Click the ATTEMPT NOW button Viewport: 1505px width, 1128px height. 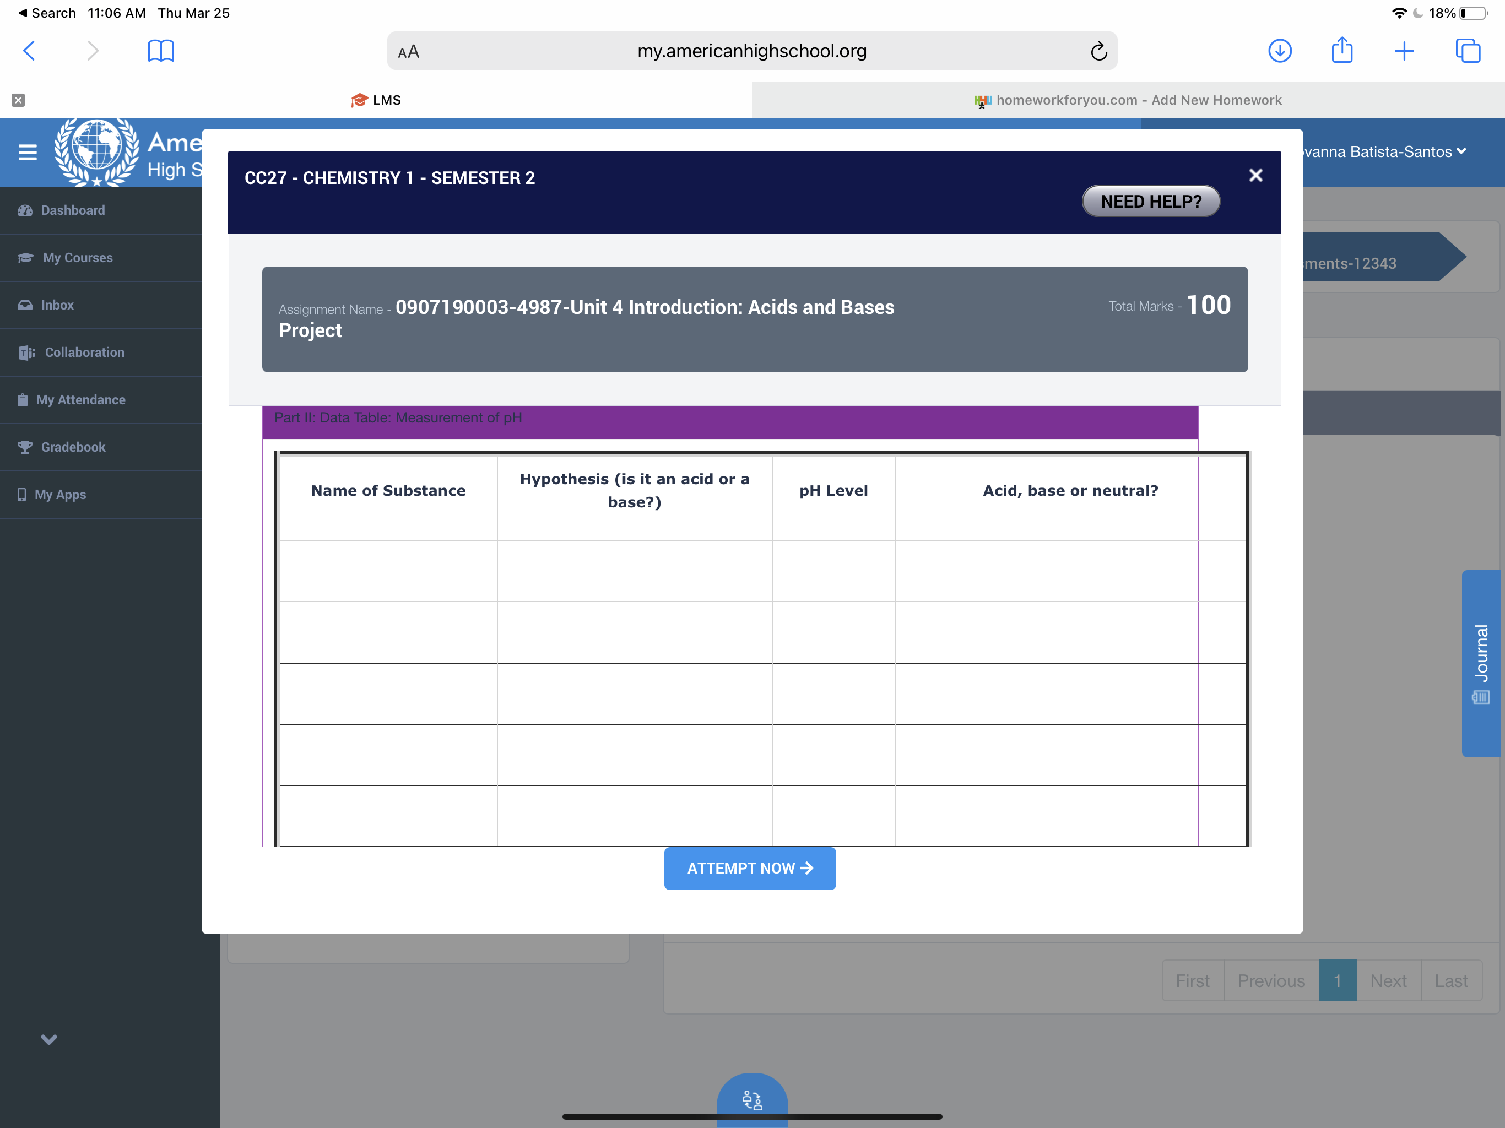pos(749,868)
